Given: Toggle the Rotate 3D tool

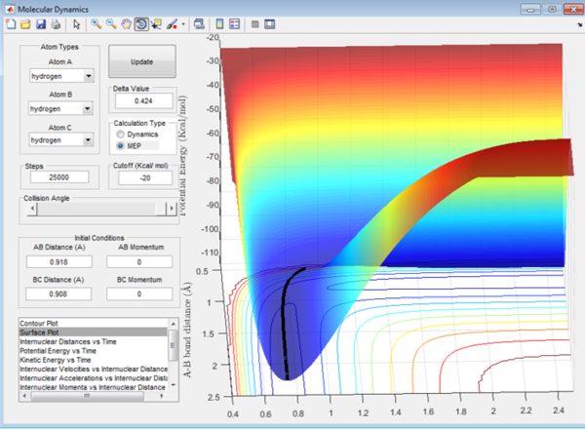Looking at the screenshot, I should pos(142,22).
